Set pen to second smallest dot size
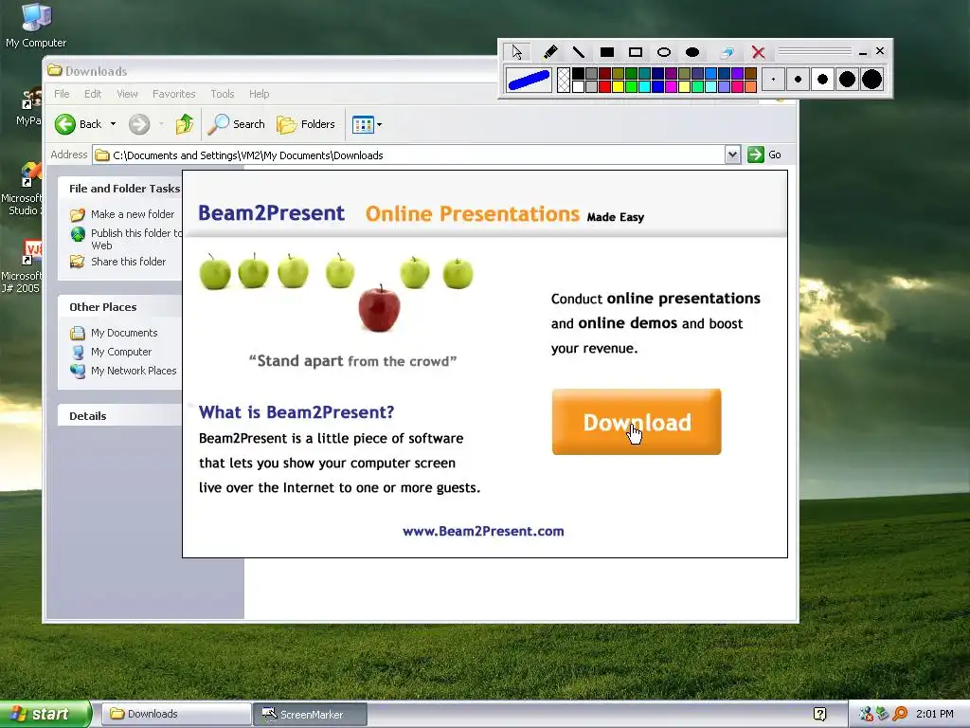 798,80
